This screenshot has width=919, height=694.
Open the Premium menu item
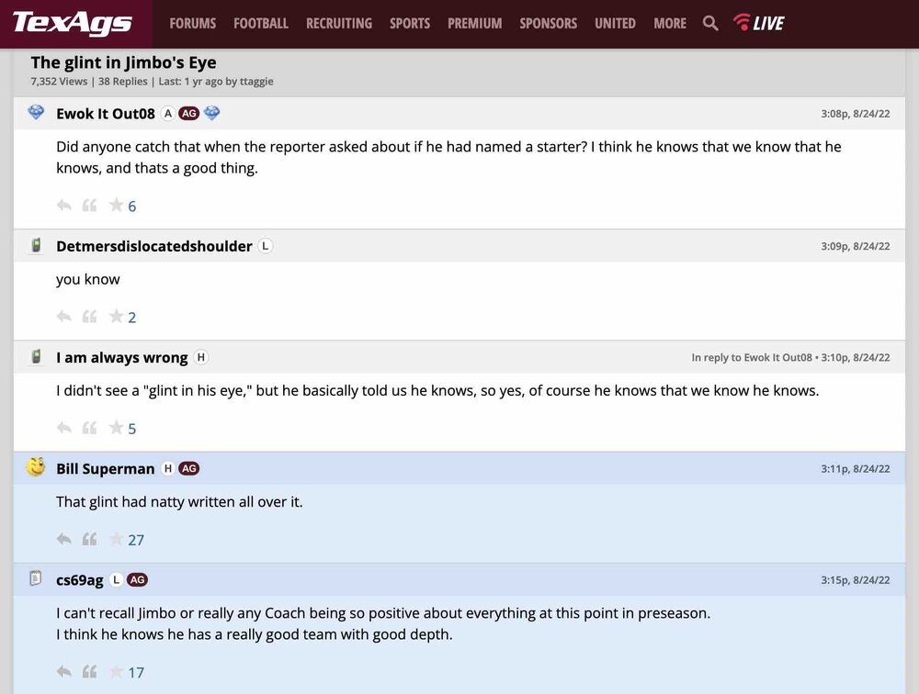pyautogui.click(x=475, y=23)
